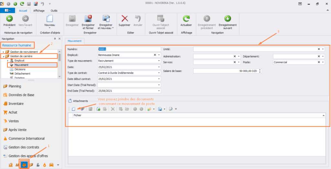The width and height of the screenshot is (331, 169).
Task: Switch to the Outils ribbon tab
Action: [54, 11]
